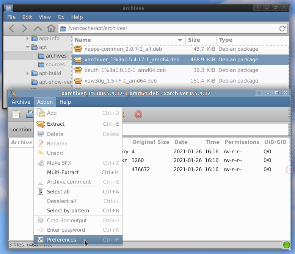295x254 pixels.
Task: Click the folder icon in the path bar
Action: click(63, 28)
